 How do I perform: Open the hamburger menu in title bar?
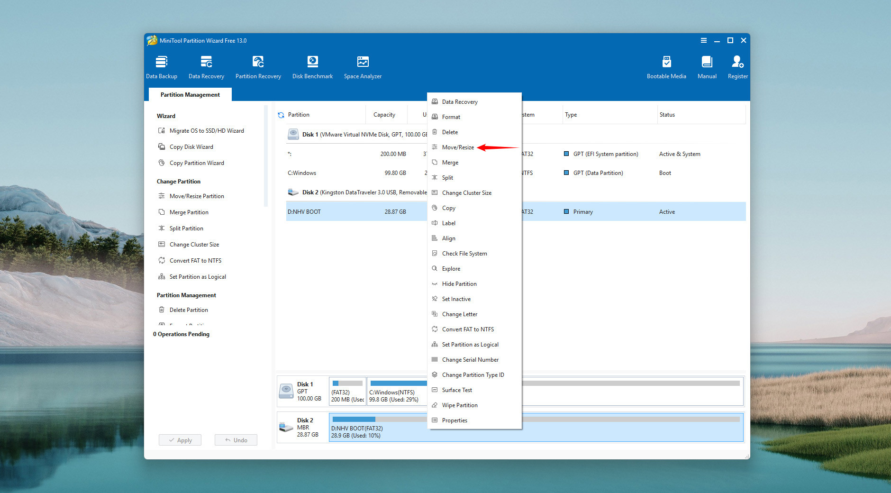(704, 41)
